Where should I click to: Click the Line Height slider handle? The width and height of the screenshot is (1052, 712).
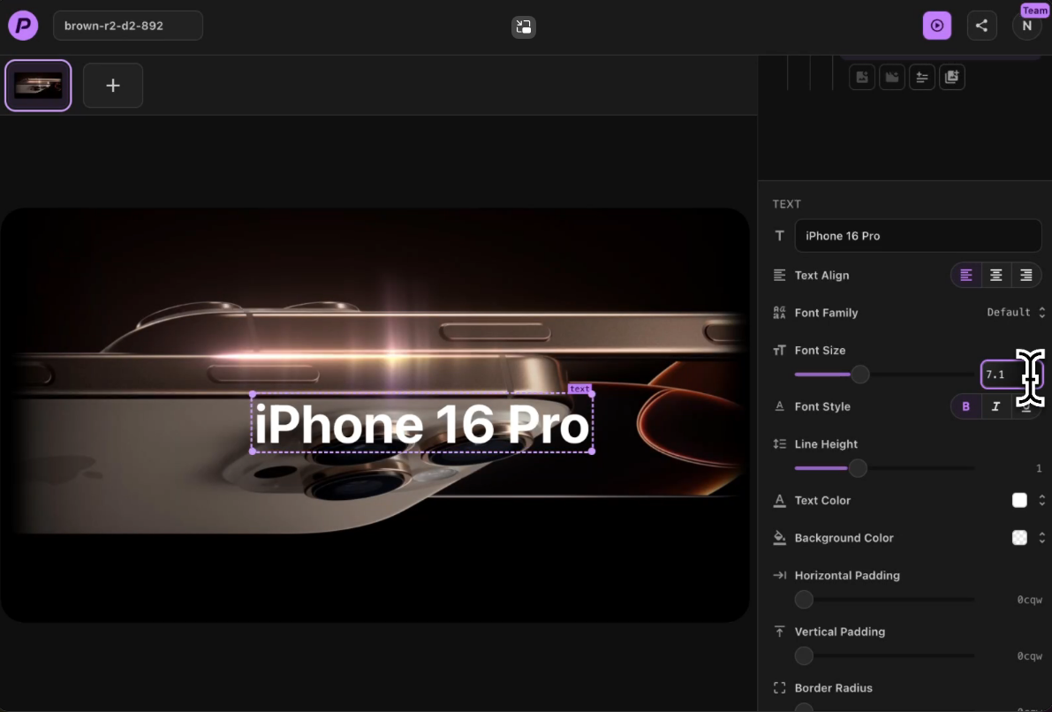tap(858, 468)
